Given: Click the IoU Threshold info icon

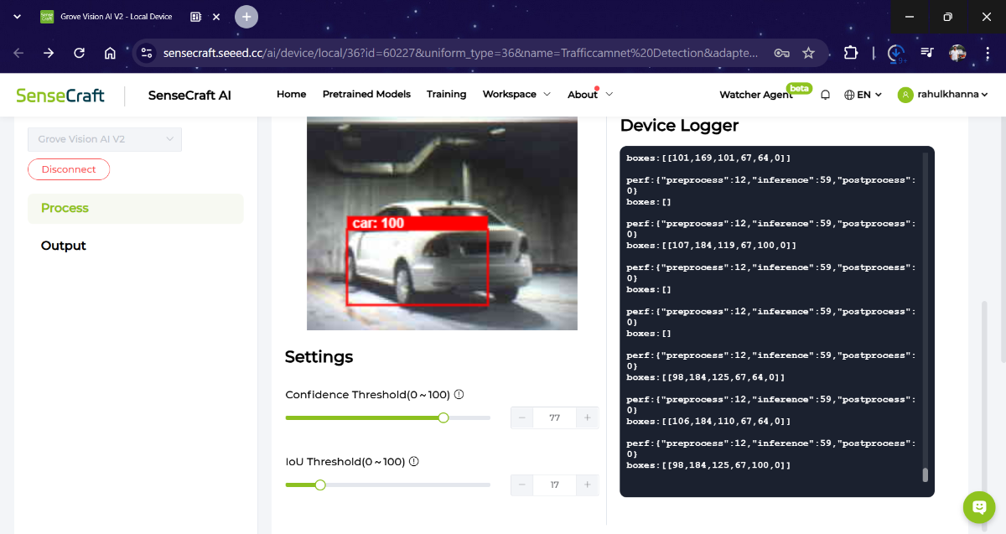Looking at the screenshot, I should (x=414, y=462).
